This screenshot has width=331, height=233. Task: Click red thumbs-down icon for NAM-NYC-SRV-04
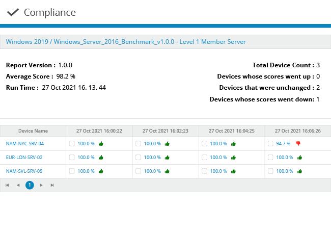[298, 144]
